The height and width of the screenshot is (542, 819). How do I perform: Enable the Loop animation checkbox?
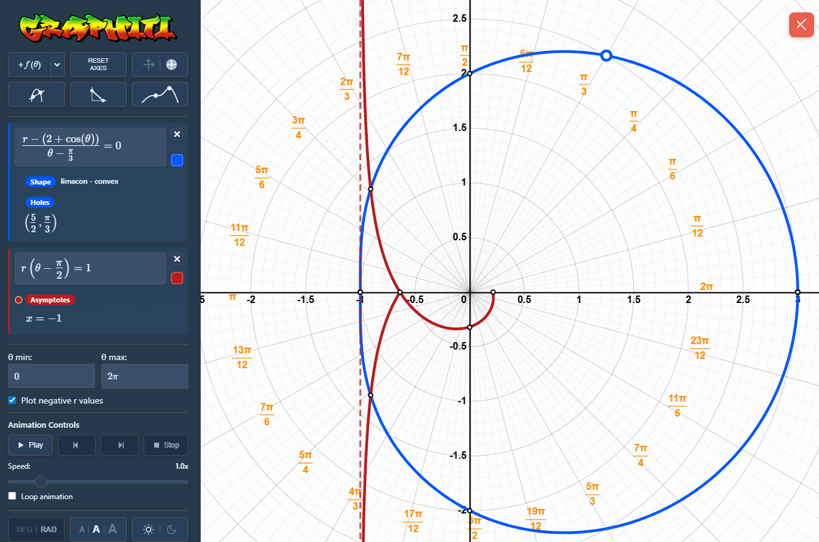click(12, 496)
